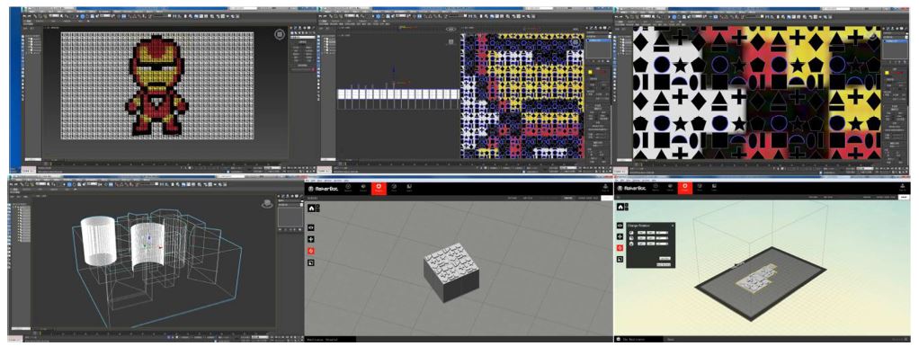
Task: Click the hat-shaped ViewCube in the cylinders viewport
Action: pyautogui.click(x=268, y=203)
